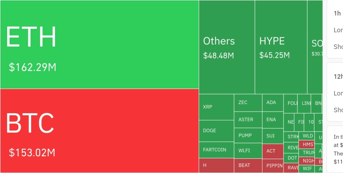The height and width of the screenshot is (173, 343).
Task: Click the ADA tile
Action: [272, 103]
